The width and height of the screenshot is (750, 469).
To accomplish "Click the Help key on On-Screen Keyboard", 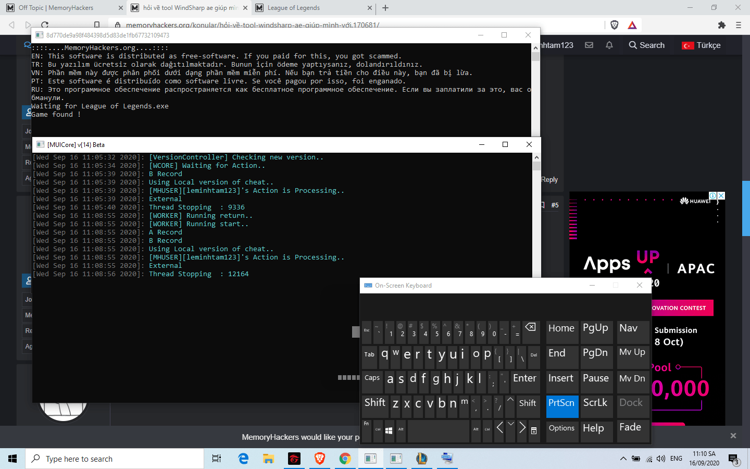I will click(x=597, y=431).
